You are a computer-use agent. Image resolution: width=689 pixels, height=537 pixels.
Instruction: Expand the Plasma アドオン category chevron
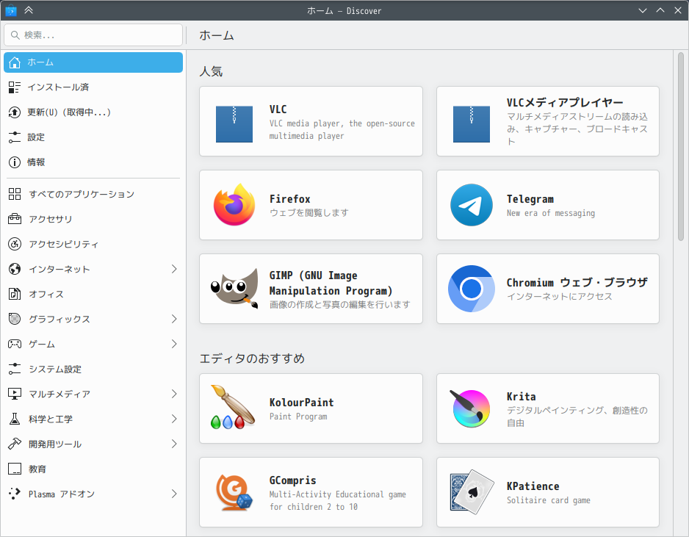pos(174,494)
